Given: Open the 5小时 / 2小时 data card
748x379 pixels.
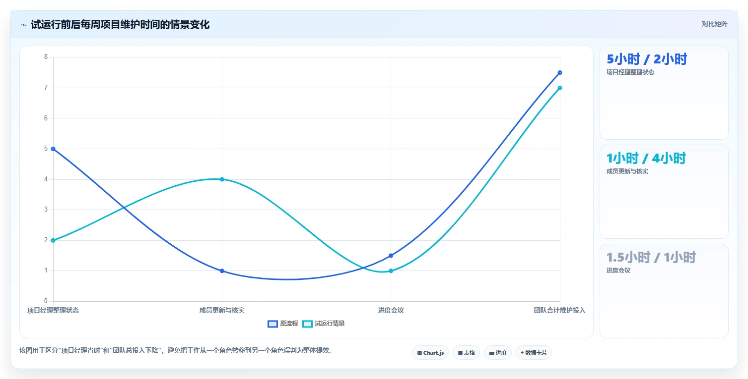Looking at the screenshot, I should tap(664, 93).
